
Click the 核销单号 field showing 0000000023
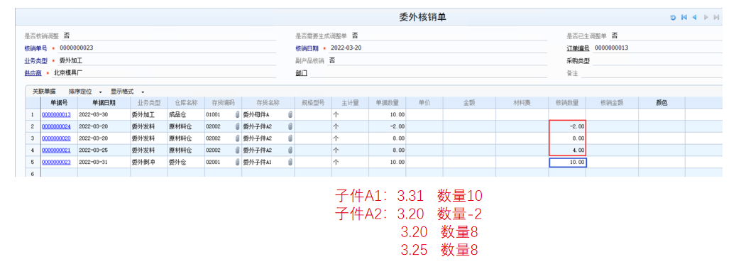click(167, 48)
